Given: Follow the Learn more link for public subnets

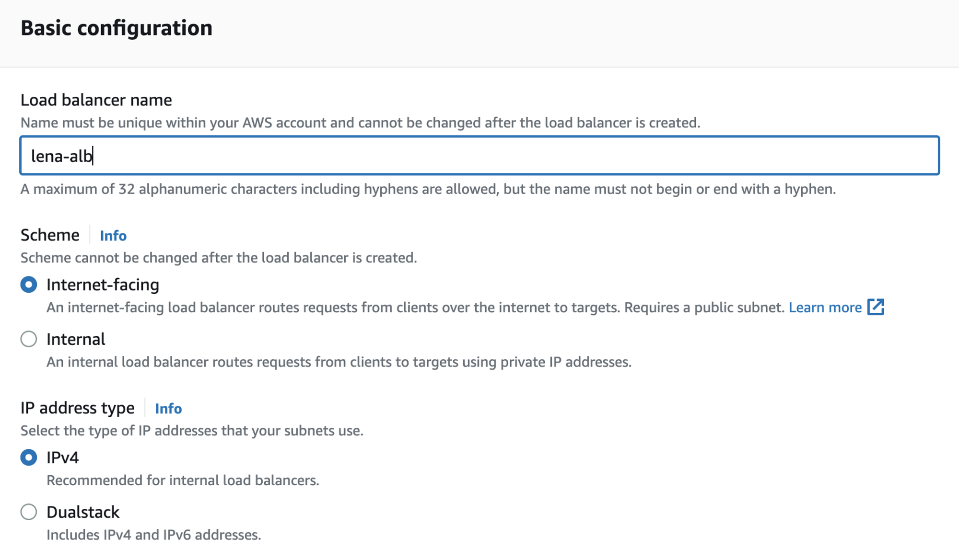Looking at the screenshot, I should (x=825, y=308).
